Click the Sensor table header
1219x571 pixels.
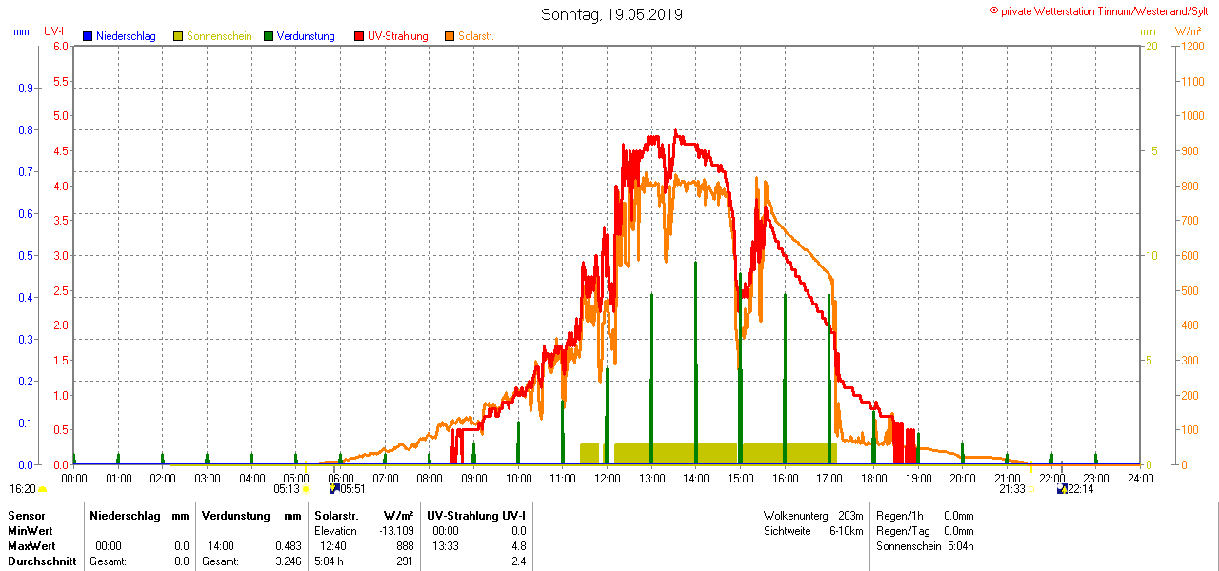pos(26,515)
